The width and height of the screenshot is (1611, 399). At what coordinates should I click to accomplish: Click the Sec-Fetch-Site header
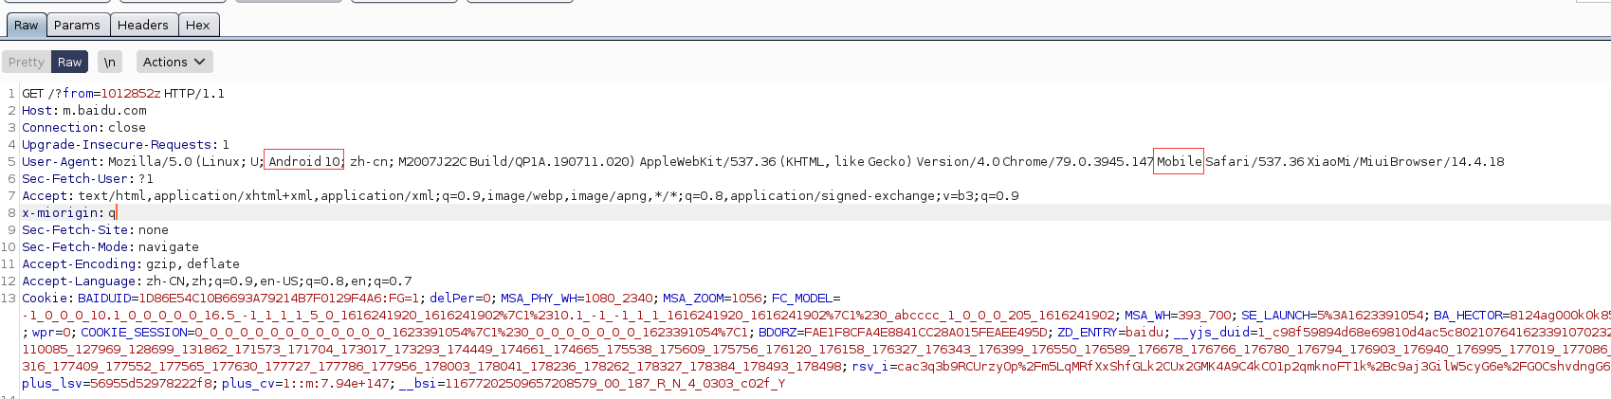click(95, 229)
